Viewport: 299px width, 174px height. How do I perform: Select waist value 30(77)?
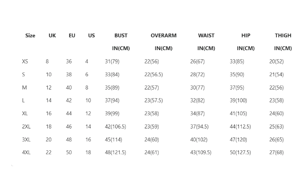click(197, 88)
